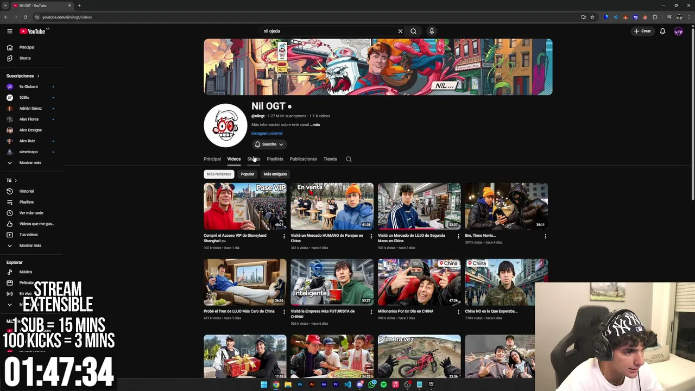
Task: Open the Windows Start menu
Action: click(x=264, y=384)
